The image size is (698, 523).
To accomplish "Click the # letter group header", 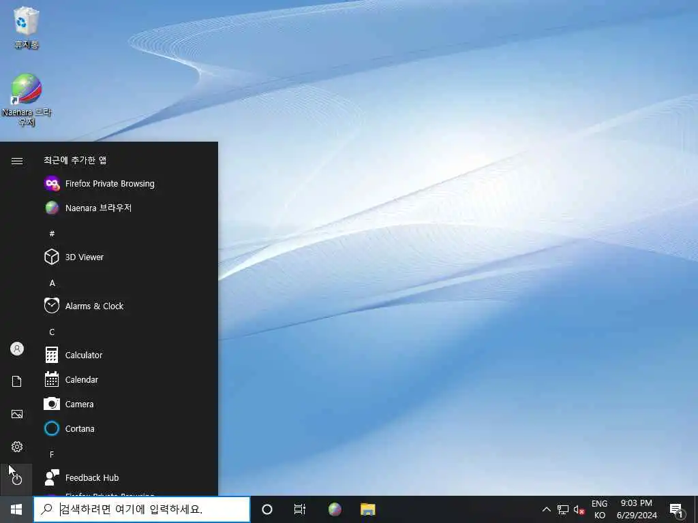I will tap(52, 234).
